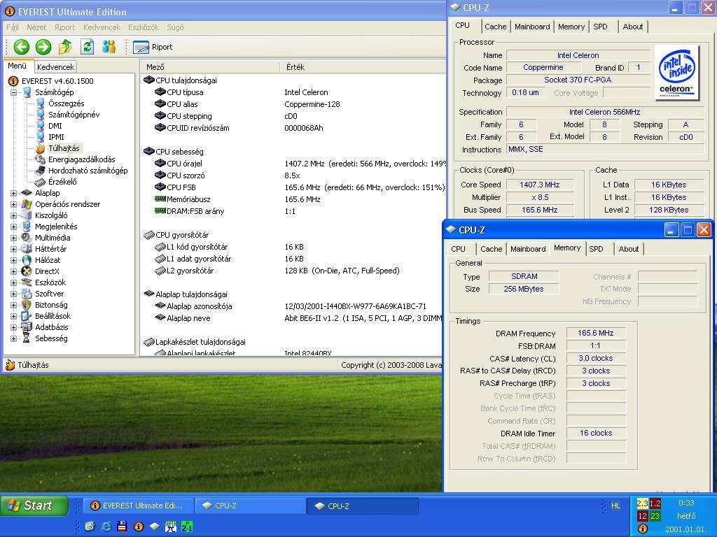Viewport: 717px width, 537px height.
Task: Click the Internet Explorer quick launch icon
Action: (106, 527)
